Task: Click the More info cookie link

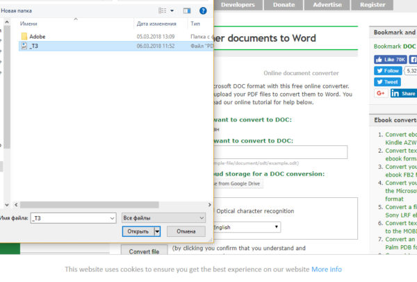Action: click(327, 269)
